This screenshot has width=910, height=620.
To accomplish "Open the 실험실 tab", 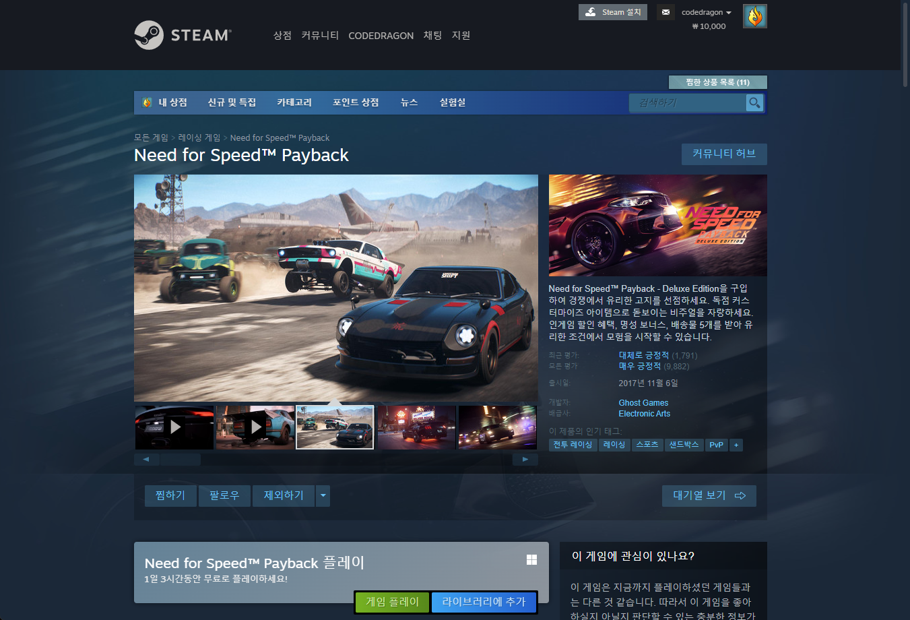I will pos(453,102).
